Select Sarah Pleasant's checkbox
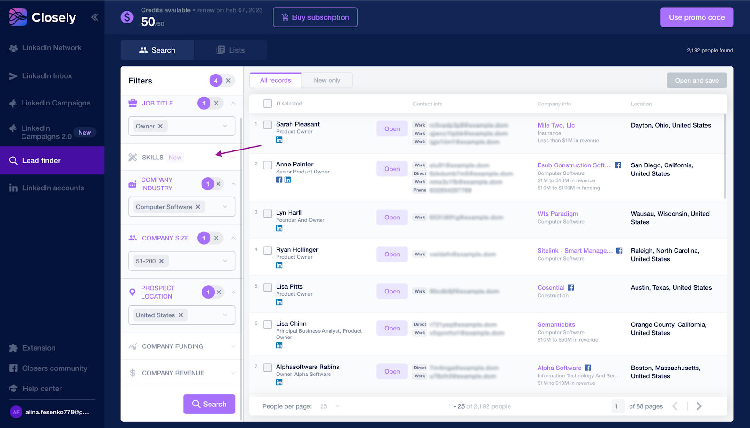Image resolution: width=750 pixels, height=428 pixels. tap(268, 125)
